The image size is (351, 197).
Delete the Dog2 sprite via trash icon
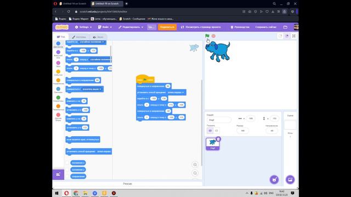point(218,139)
